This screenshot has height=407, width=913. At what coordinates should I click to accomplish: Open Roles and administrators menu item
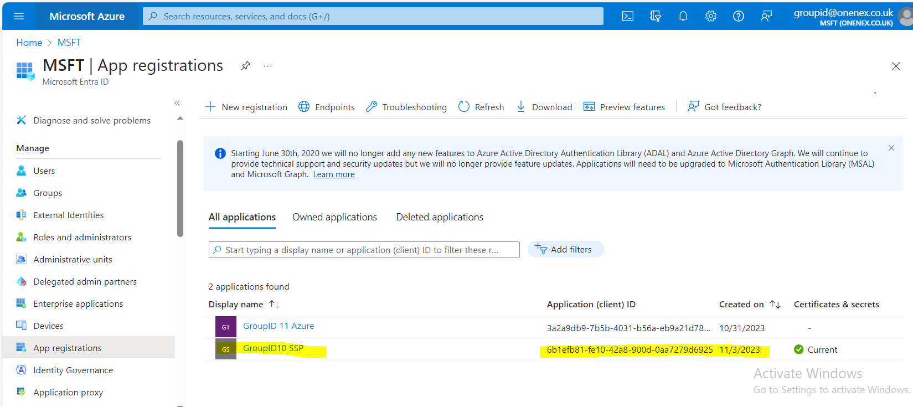pos(82,237)
